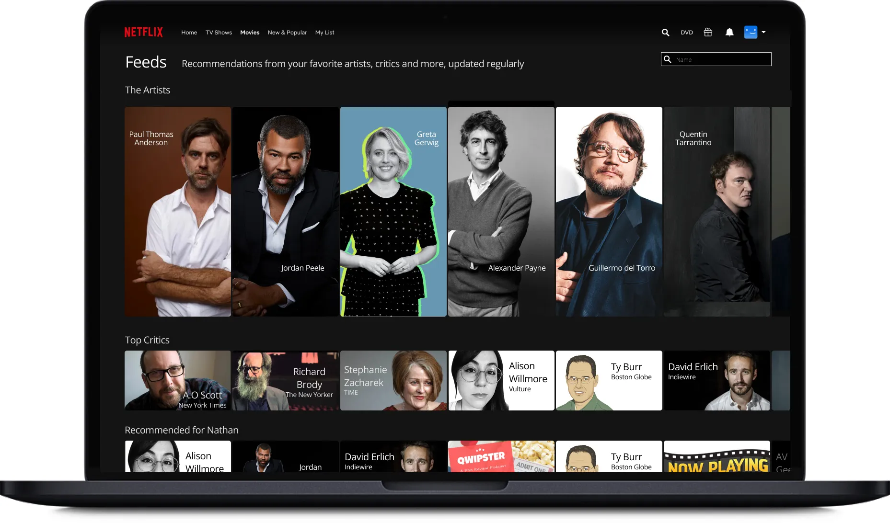Go to the Home tab

(189, 32)
